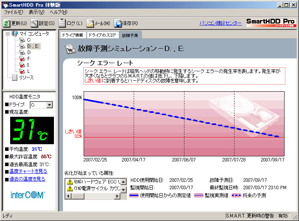Open the ドライブ C: dropdown
This screenshot has width=299, height=221.
click(x=50, y=105)
